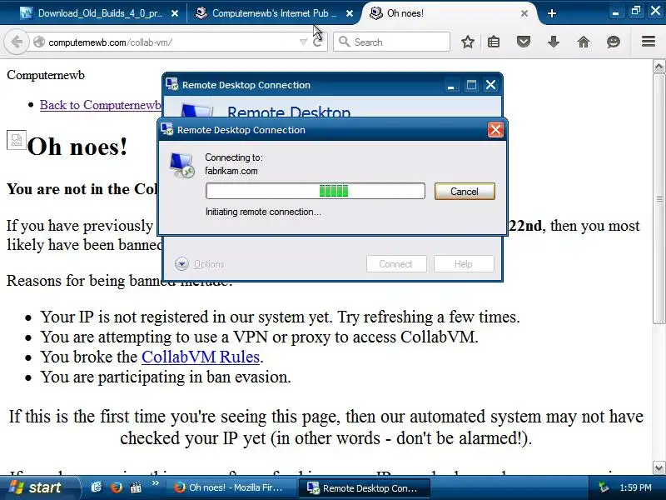The image size is (666, 500).
Task: Switch to Computernewb's Internet Pub tab
Action: click(x=266, y=13)
